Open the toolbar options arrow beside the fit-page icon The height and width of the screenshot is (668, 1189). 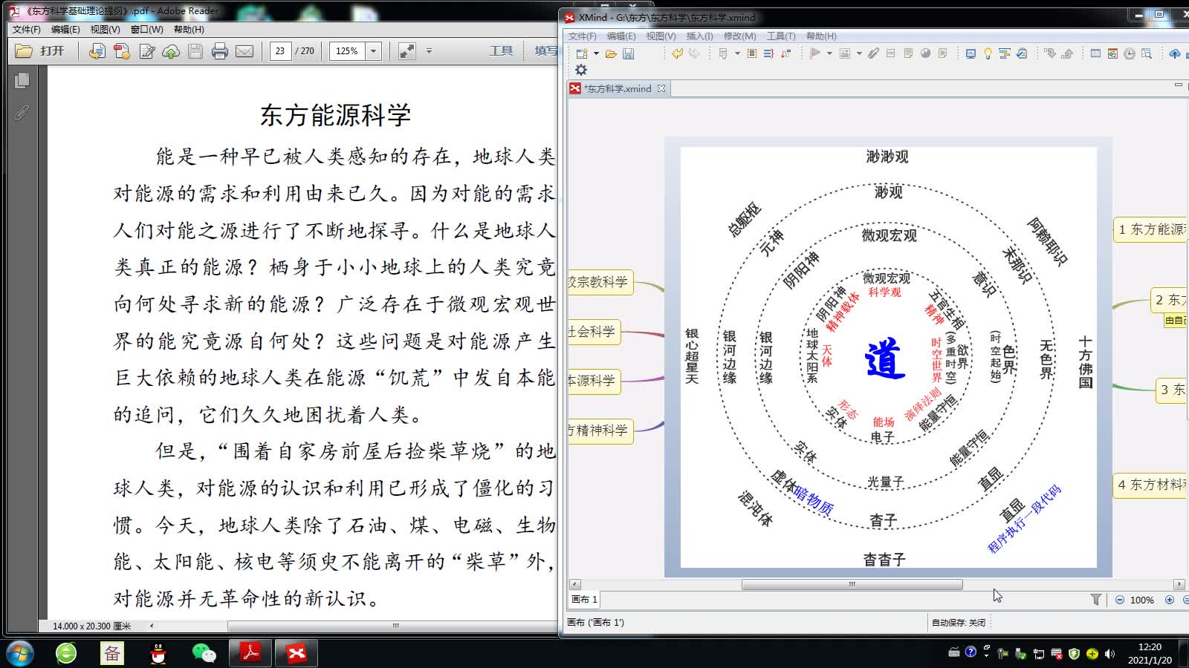point(429,51)
